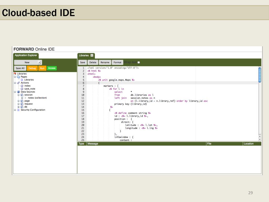Viewport: 269px width, 202px height.
Task: Collapse the Pages tree node
Action: (x=15, y=77)
